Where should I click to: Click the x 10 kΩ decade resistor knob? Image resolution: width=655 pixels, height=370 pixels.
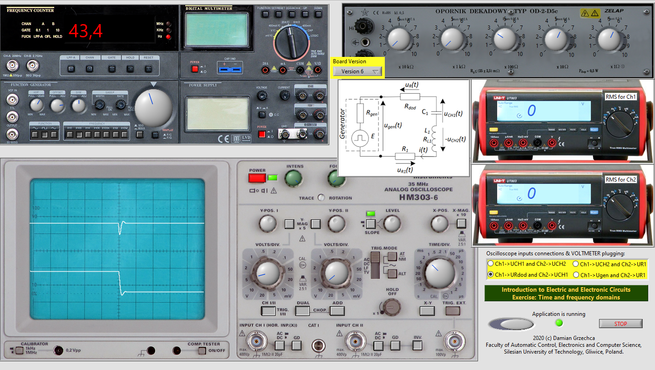click(398, 40)
